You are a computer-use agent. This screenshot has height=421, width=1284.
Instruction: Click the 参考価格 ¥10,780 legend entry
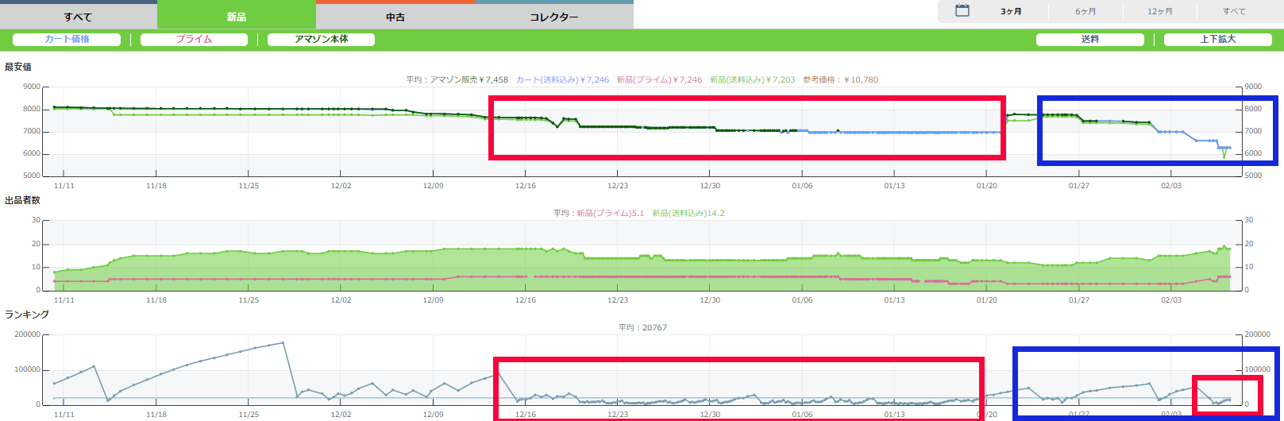[x=840, y=79]
